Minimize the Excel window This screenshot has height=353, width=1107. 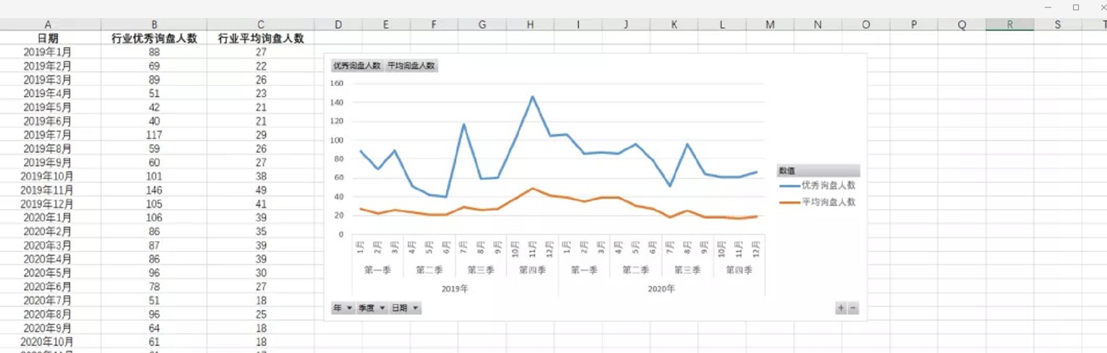point(1048,8)
